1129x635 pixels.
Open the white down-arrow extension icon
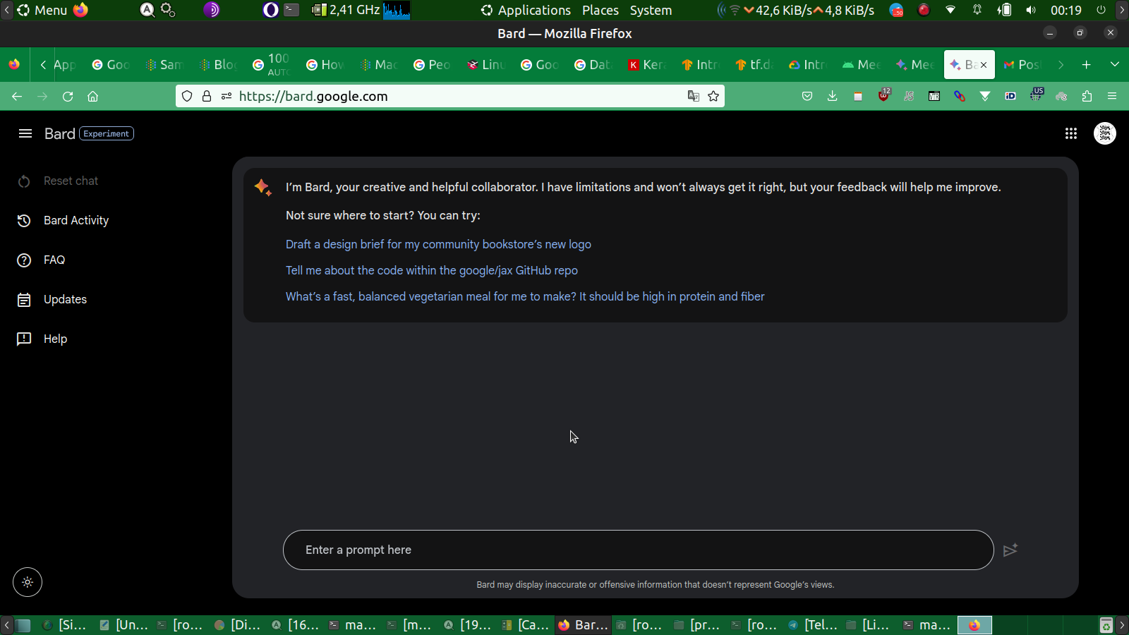coord(985,96)
